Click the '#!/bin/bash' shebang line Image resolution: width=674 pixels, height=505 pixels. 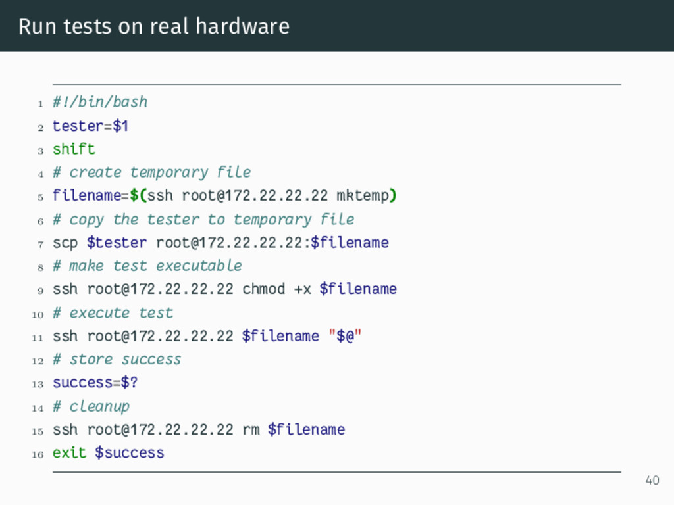coord(100,102)
